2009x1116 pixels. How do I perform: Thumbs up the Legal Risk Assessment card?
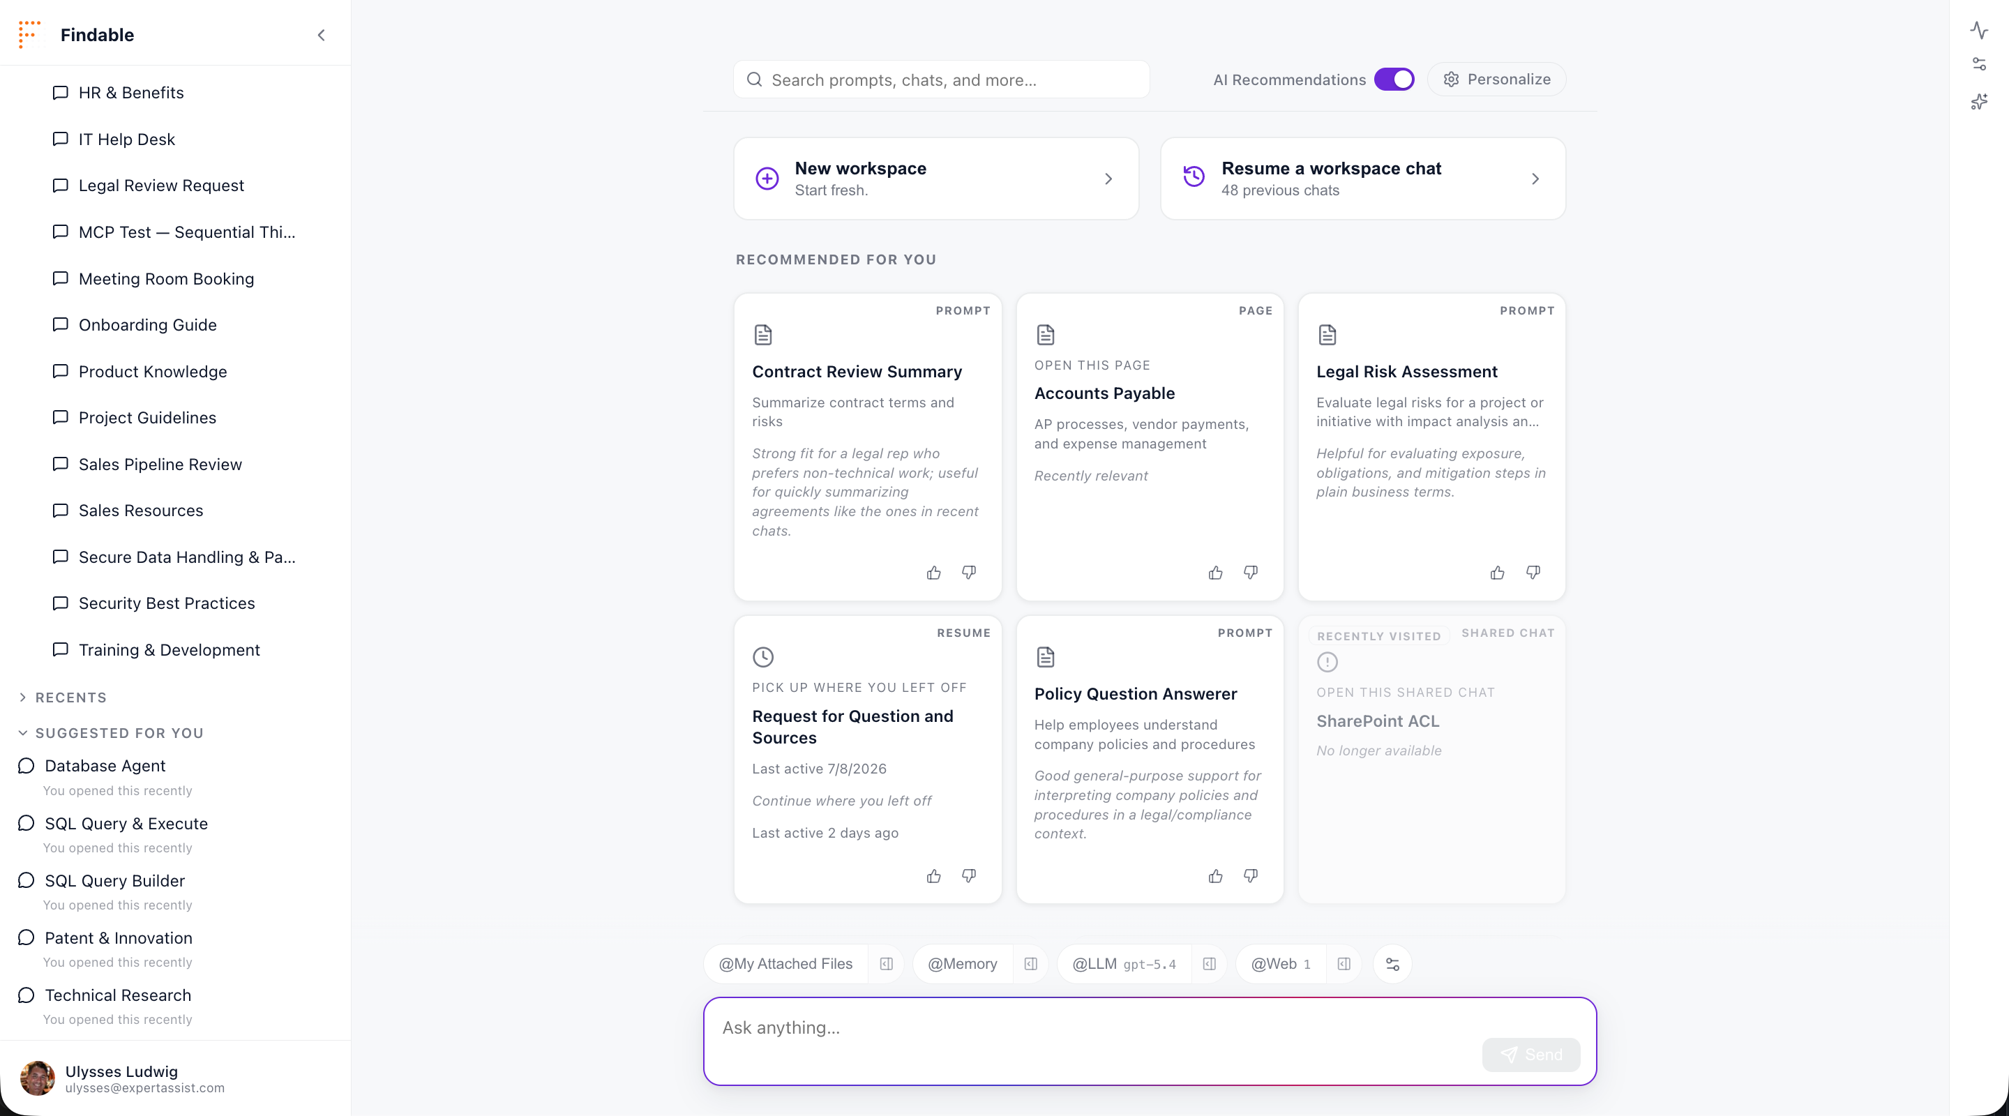click(x=1498, y=573)
